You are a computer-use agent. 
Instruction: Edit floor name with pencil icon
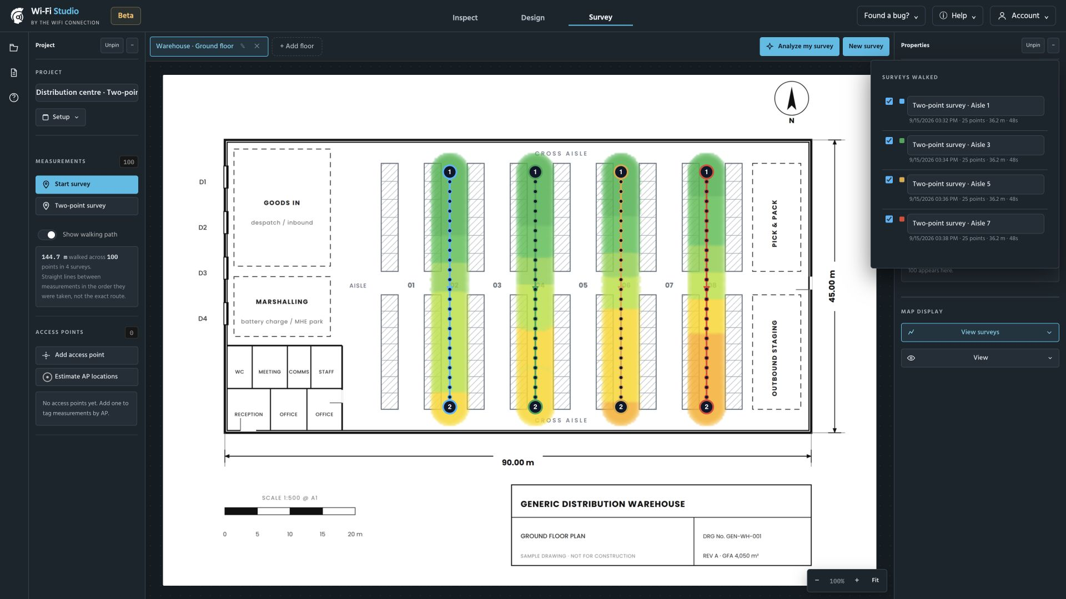[243, 46]
